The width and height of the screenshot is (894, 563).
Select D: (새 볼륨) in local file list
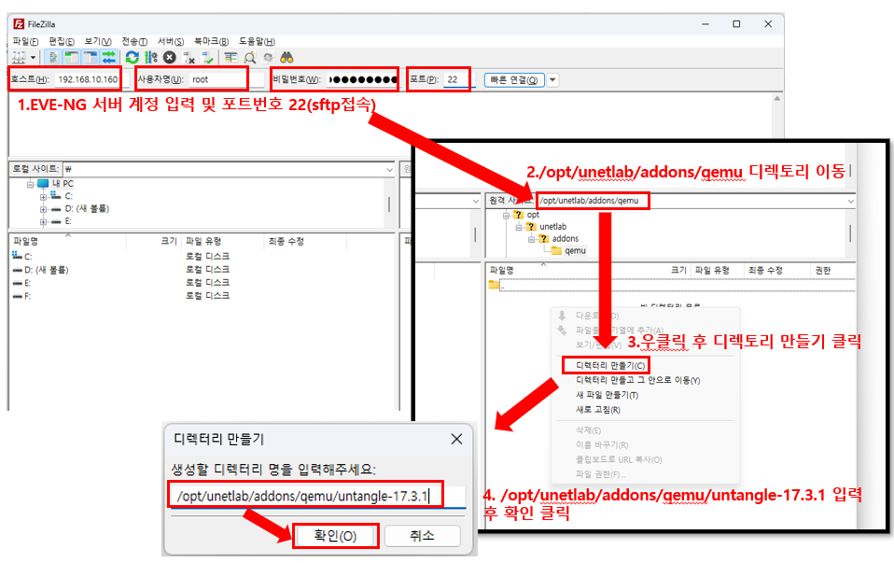[x=40, y=270]
